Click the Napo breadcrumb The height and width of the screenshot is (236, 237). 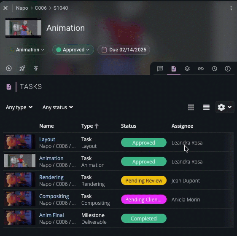[22, 8]
